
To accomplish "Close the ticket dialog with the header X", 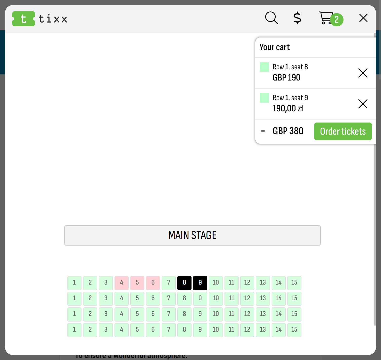I will click(x=363, y=18).
